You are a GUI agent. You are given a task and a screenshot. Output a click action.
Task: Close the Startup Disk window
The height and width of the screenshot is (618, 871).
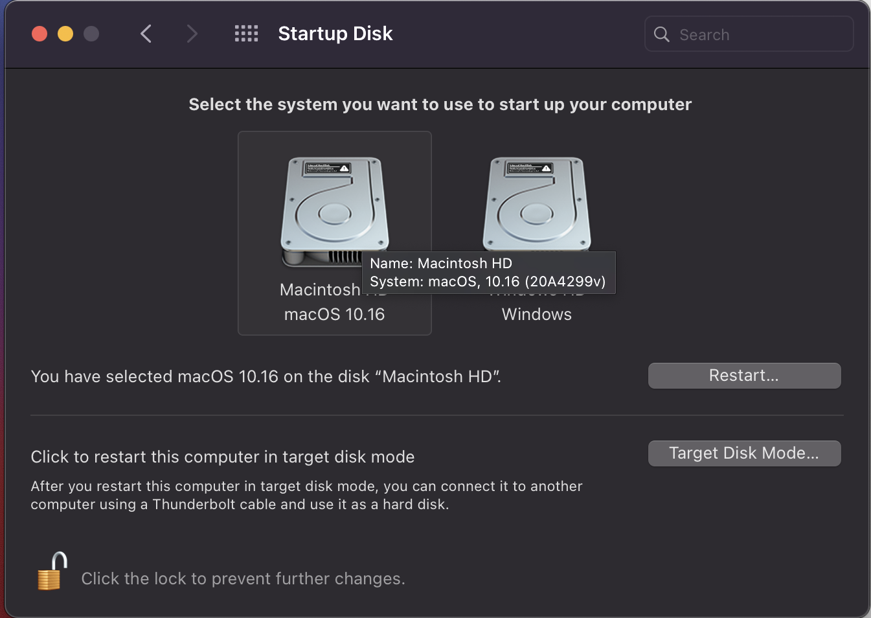click(40, 34)
